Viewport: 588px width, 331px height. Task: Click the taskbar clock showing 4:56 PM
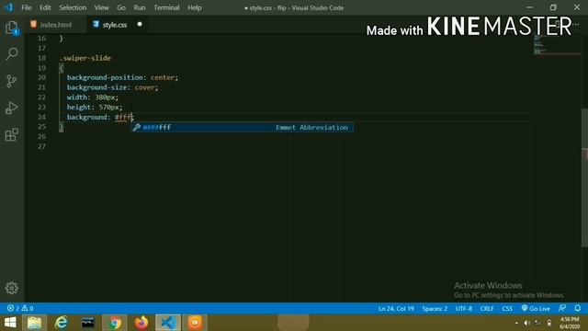[570, 323]
